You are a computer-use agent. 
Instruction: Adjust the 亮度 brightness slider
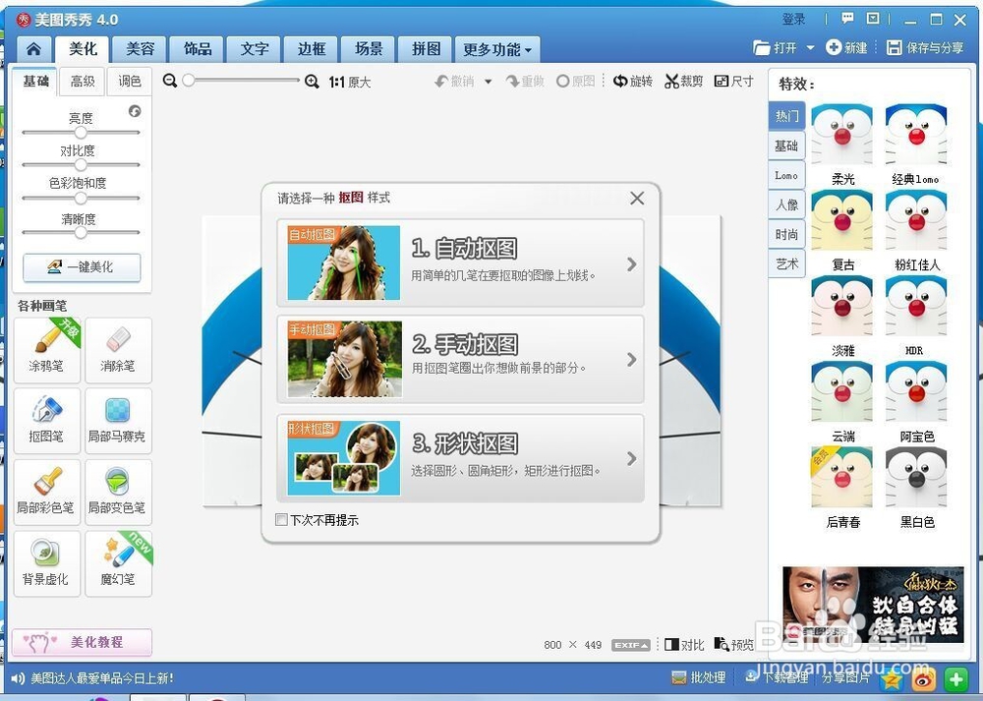coord(81,133)
